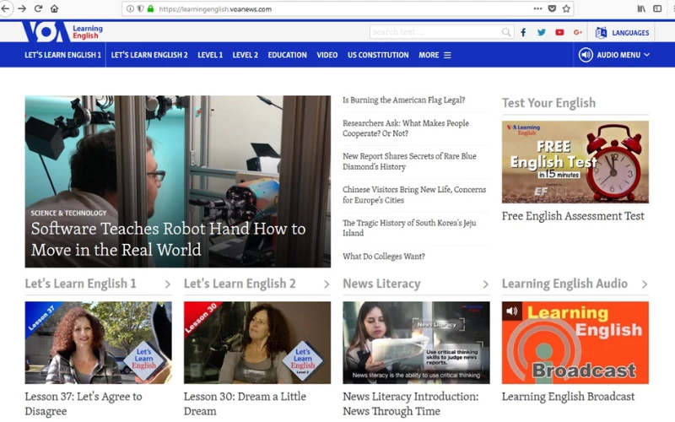Click the Languages translate icon
675x422 pixels.
coord(601,33)
